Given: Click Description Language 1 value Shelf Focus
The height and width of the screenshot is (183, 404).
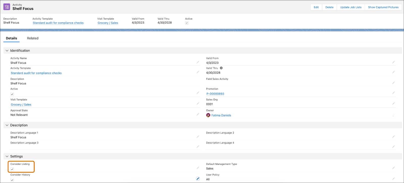Looking at the screenshot, I should tap(18, 137).
